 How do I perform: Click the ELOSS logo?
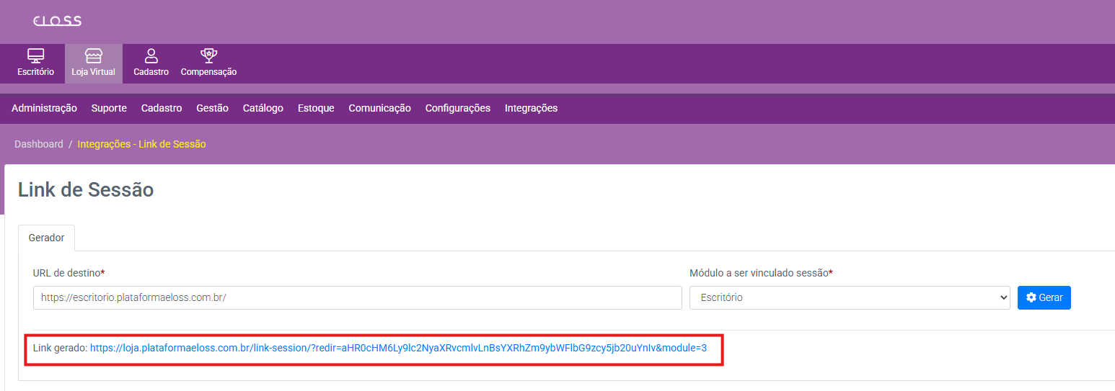(57, 21)
